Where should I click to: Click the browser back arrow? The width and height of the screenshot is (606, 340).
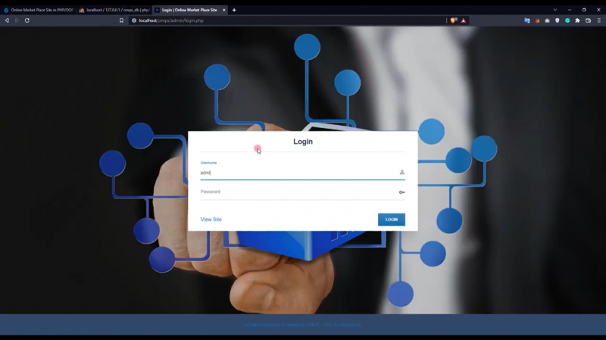pos(7,20)
